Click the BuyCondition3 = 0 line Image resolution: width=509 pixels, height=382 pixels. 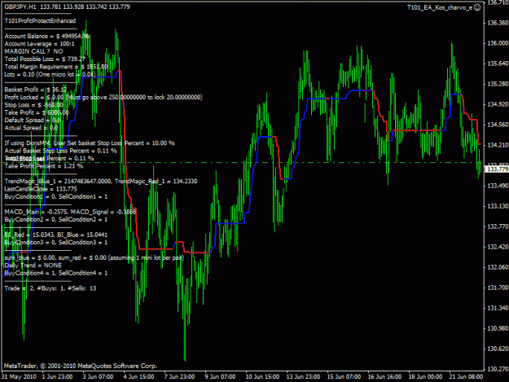tap(56, 243)
